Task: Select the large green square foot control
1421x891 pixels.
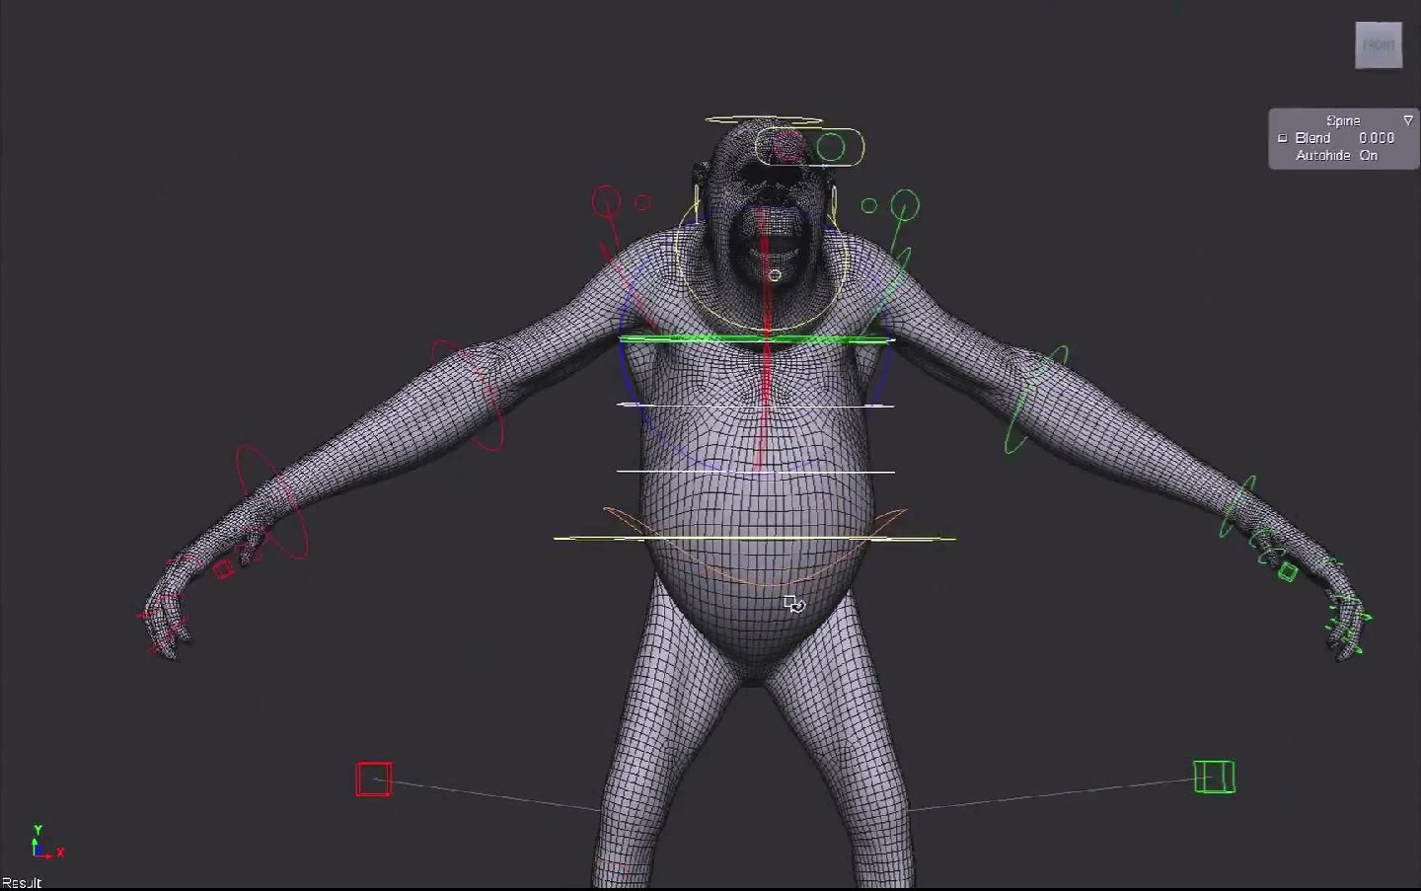Action: coord(1214,777)
